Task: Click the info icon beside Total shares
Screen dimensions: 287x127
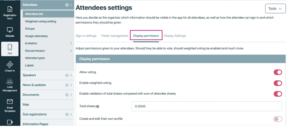Action: pos(98,106)
